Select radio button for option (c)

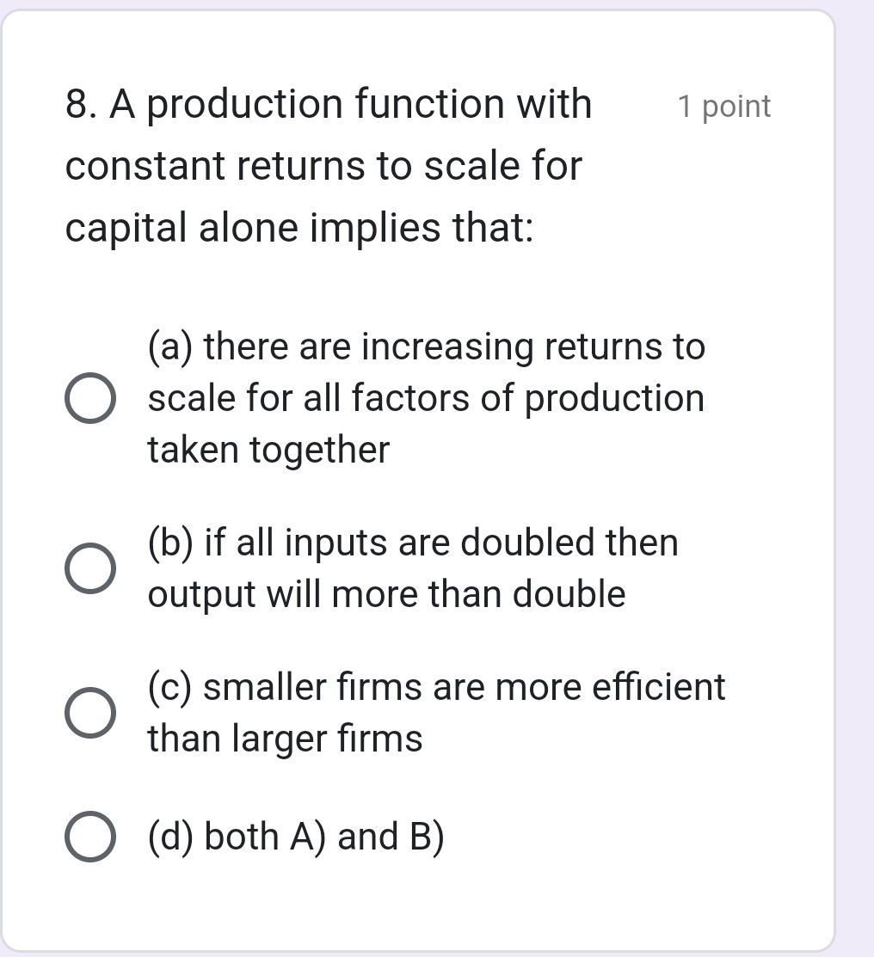[89, 712]
